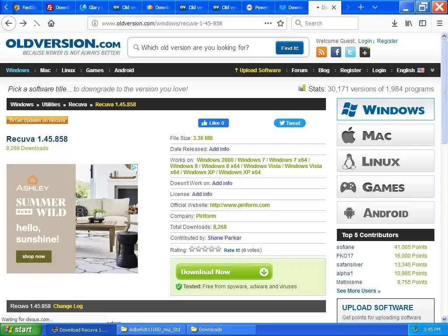The height and width of the screenshot is (336, 448).
Task: Open the Android menu item
Action: coord(124,70)
